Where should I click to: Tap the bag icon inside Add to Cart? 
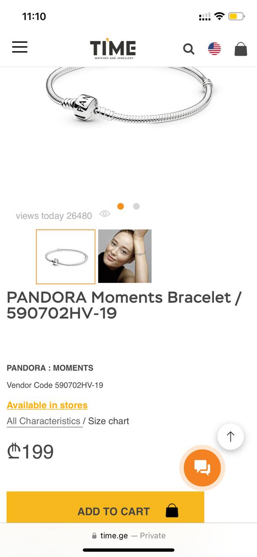coord(172,511)
